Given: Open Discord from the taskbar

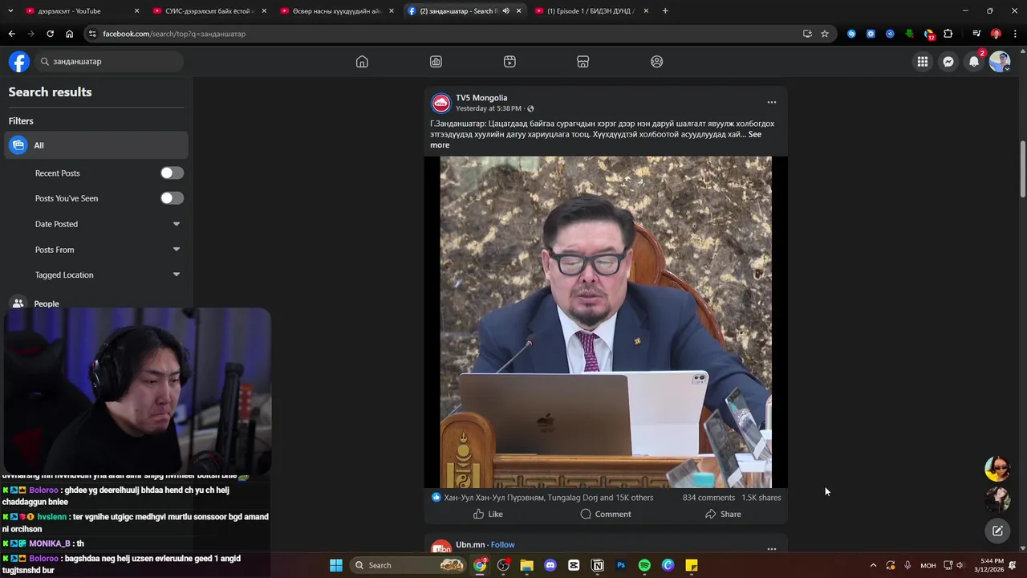Looking at the screenshot, I should pos(550,565).
